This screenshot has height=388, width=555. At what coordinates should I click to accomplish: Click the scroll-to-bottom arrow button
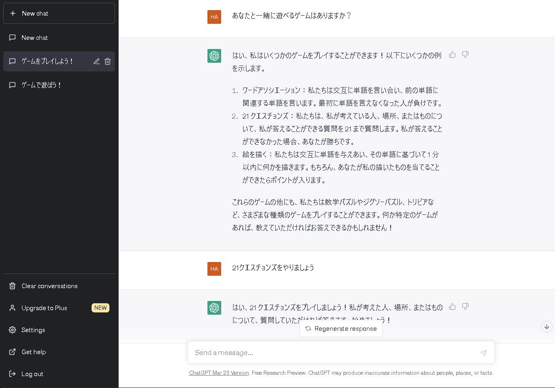[x=547, y=327]
